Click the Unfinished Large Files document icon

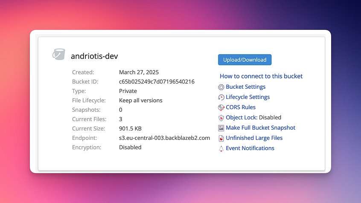point(221,138)
